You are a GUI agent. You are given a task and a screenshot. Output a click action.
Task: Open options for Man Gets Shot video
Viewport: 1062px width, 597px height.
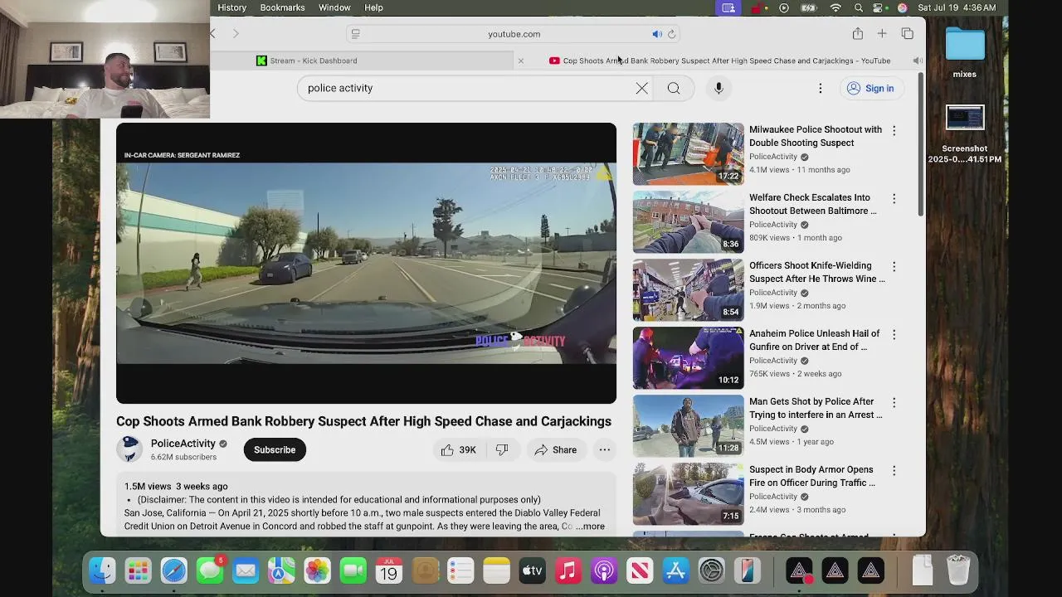coord(894,402)
